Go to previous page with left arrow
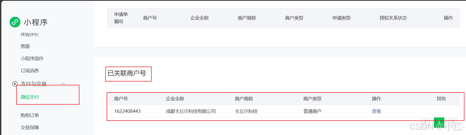Viewport: 466px width, 135px height. (426, 123)
